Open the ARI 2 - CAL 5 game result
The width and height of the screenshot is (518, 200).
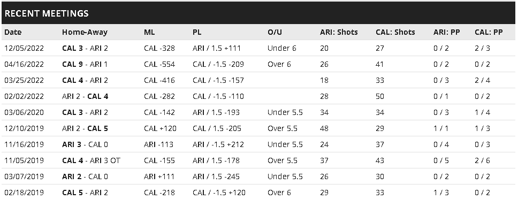point(85,129)
